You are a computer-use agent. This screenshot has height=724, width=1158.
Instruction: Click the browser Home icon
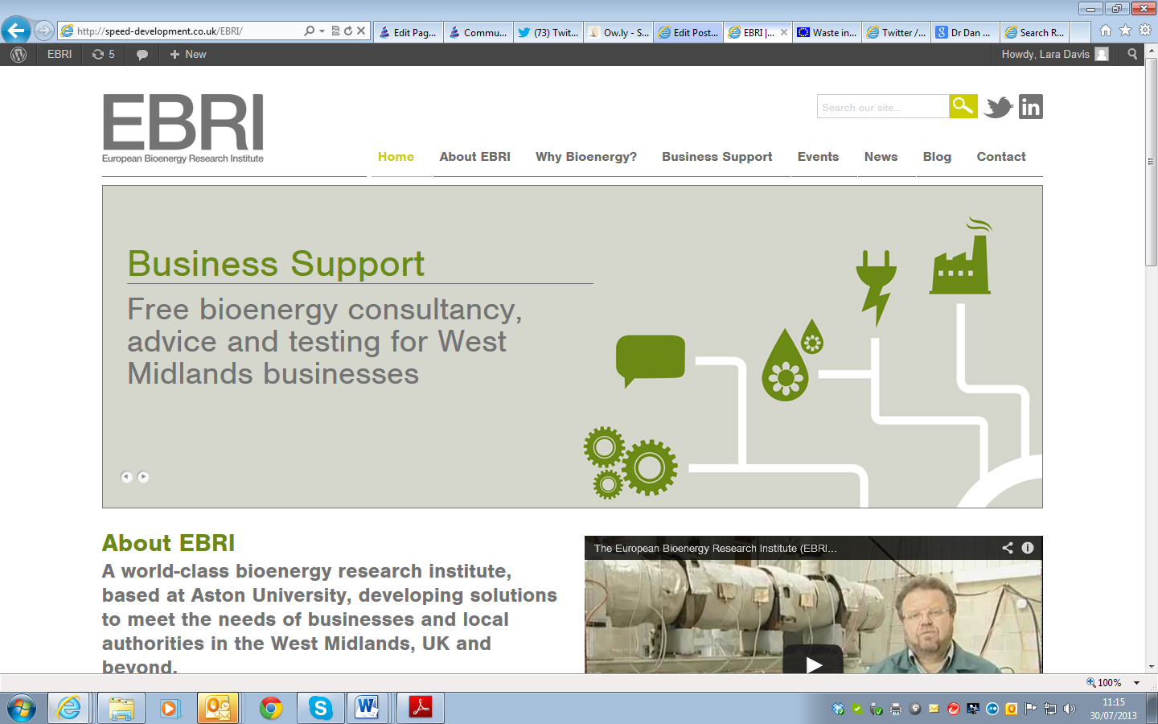1106,31
